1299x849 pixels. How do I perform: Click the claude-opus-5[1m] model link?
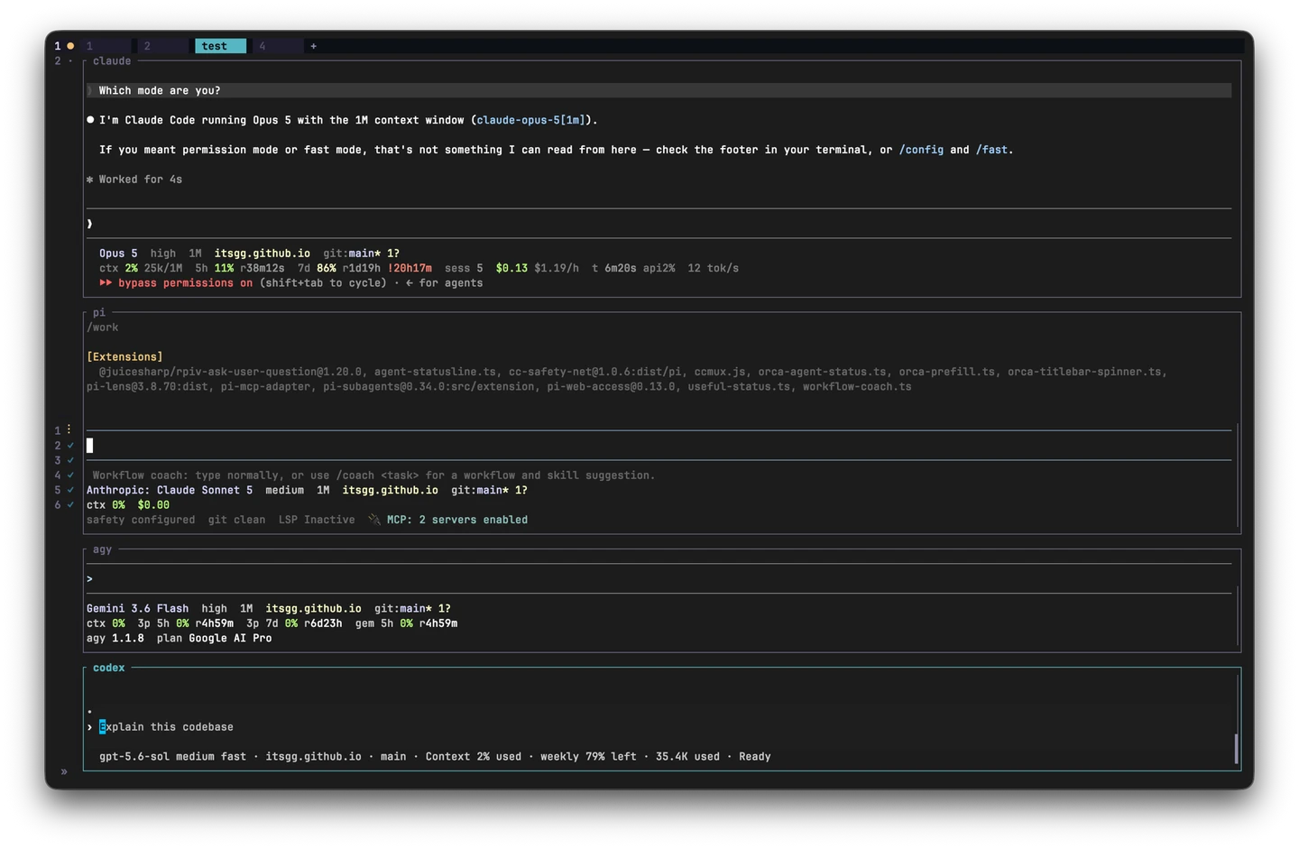tap(530, 120)
